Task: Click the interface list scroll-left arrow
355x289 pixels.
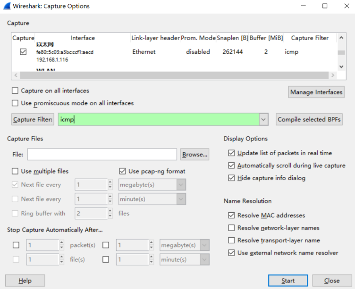Action: click(16, 75)
